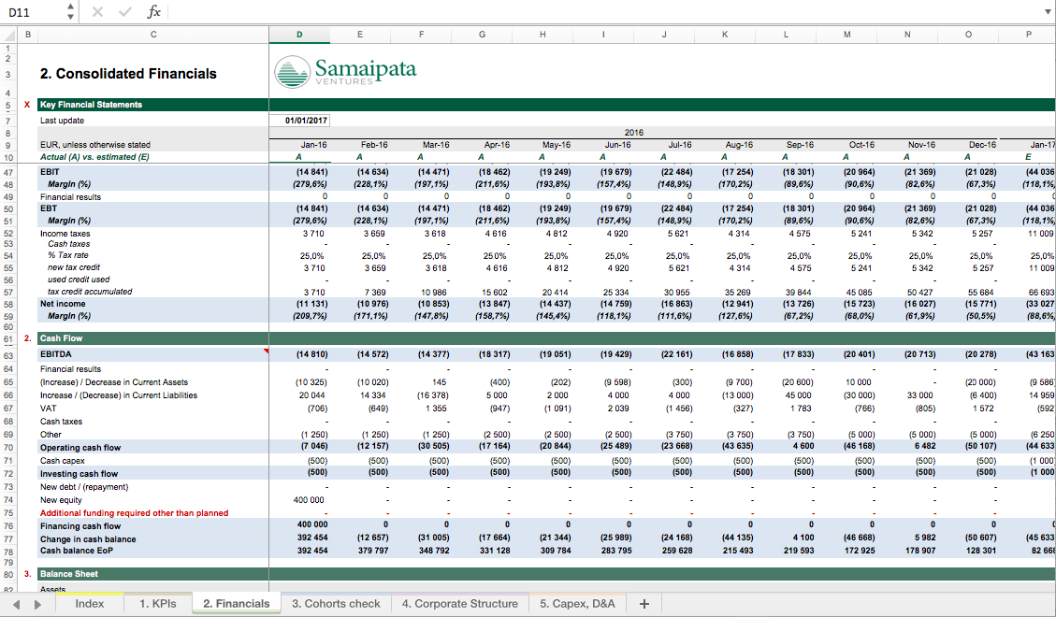Add a new sheet with plus button
This screenshot has width=1056, height=617.
644,604
